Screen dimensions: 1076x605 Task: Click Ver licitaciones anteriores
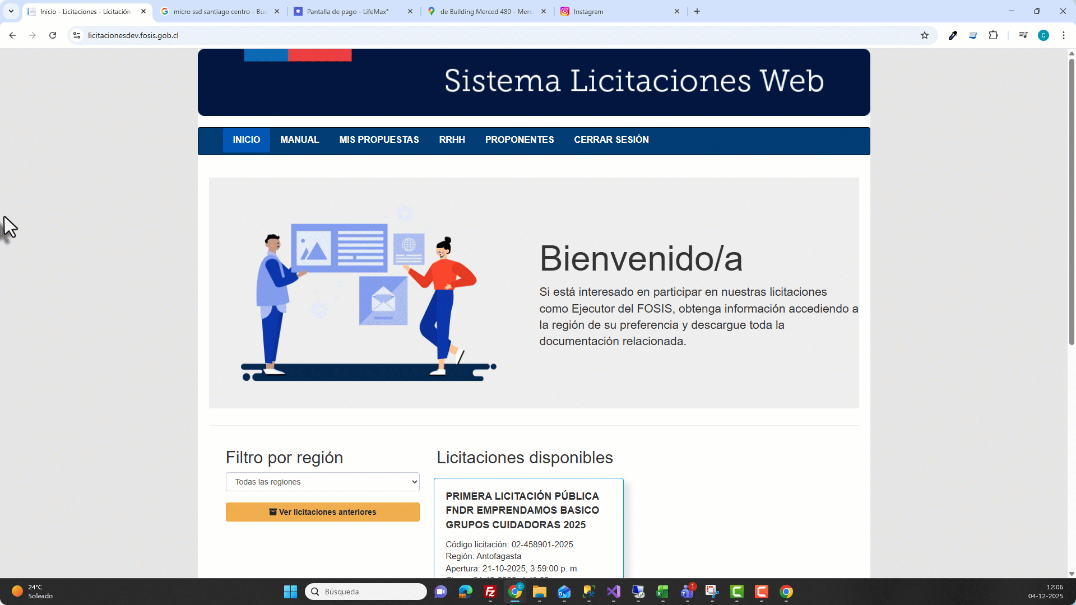322,511
